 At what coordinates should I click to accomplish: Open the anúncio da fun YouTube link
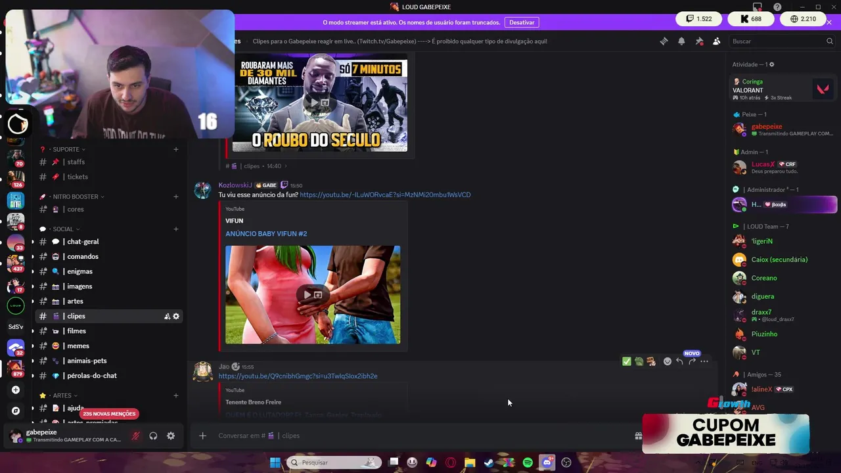385,194
